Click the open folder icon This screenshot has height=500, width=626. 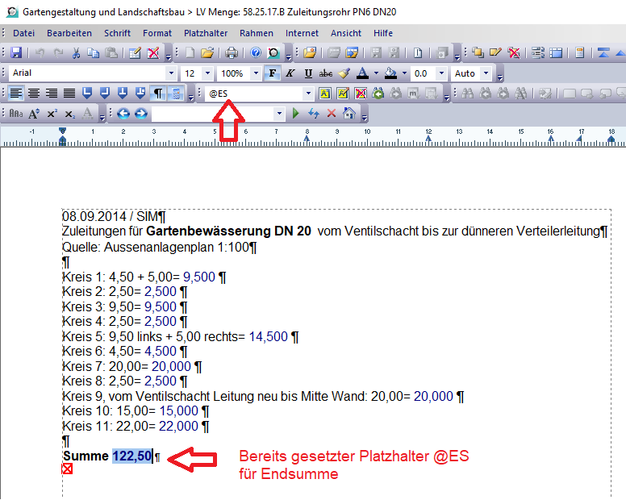click(207, 53)
